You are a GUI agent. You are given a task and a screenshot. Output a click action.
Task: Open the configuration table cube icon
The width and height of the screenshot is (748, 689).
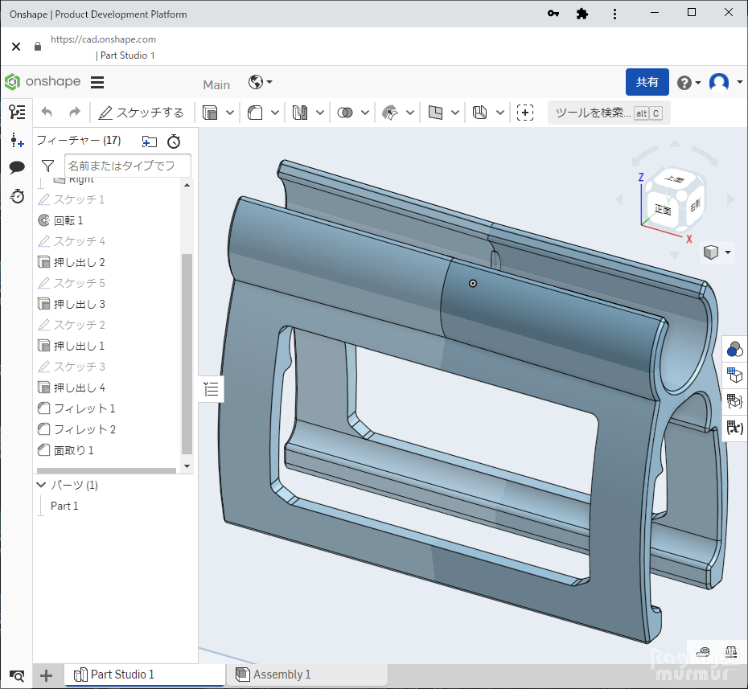tap(734, 375)
